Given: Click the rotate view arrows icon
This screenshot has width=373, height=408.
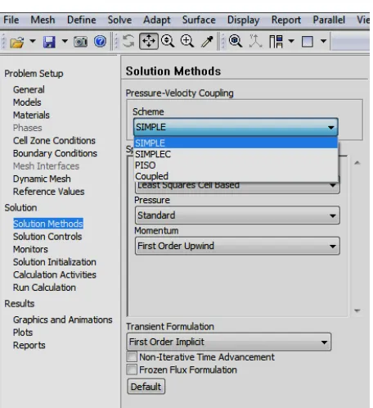Looking at the screenshot, I should [128, 42].
